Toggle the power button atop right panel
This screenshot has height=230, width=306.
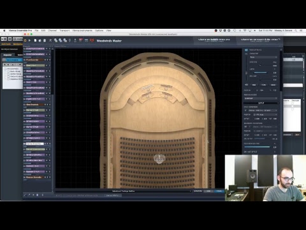click(x=246, y=50)
